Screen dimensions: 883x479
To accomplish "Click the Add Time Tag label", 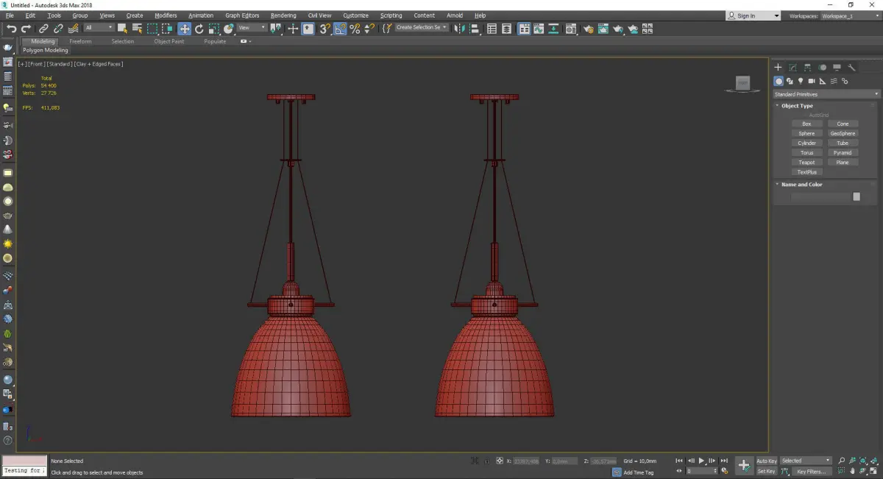I will coord(638,472).
